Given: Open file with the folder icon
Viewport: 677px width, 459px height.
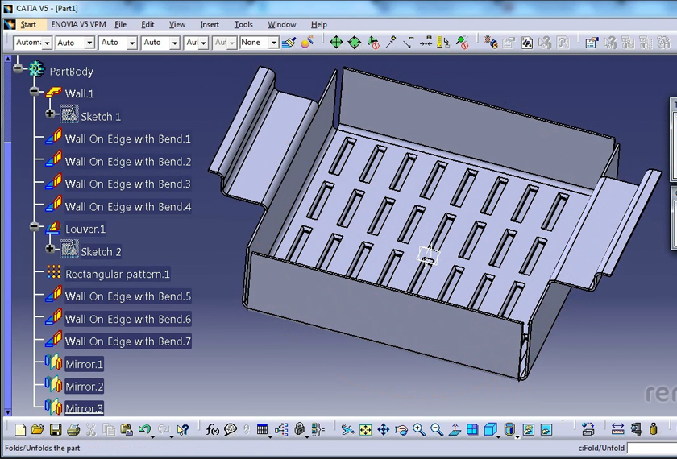Looking at the screenshot, I should click(38, 431).
